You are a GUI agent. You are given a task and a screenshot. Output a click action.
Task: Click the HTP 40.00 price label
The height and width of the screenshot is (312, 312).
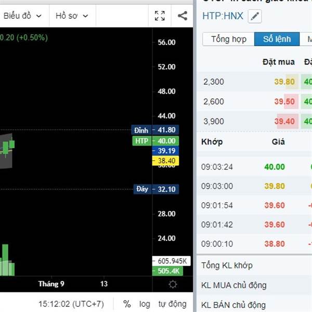tap(155, 141)
